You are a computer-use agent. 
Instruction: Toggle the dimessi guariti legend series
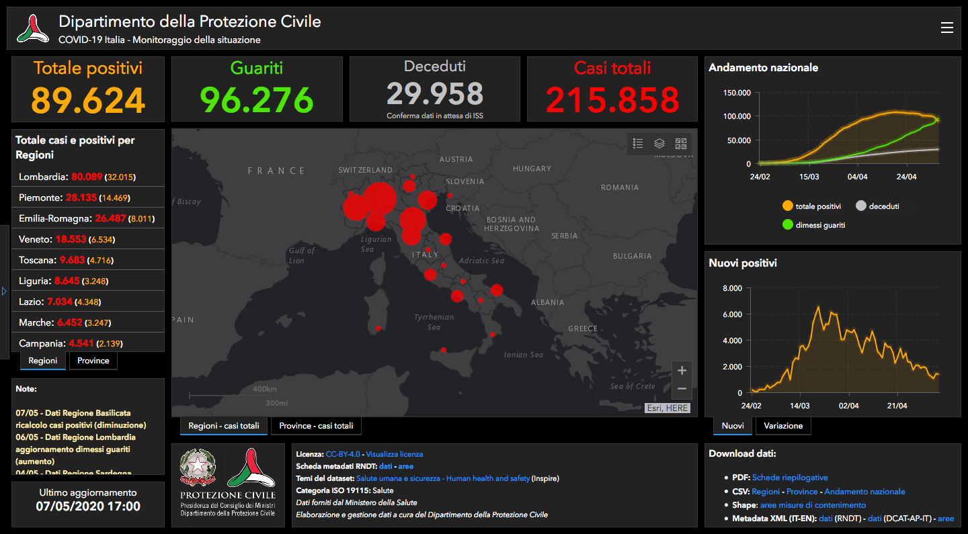pos(814,225)
